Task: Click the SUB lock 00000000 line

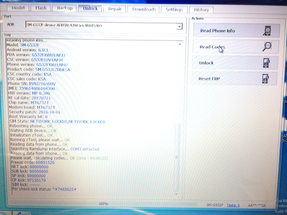Action: (x=30, y=171)
